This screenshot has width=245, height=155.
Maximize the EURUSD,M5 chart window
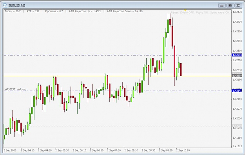coord(230,5)
